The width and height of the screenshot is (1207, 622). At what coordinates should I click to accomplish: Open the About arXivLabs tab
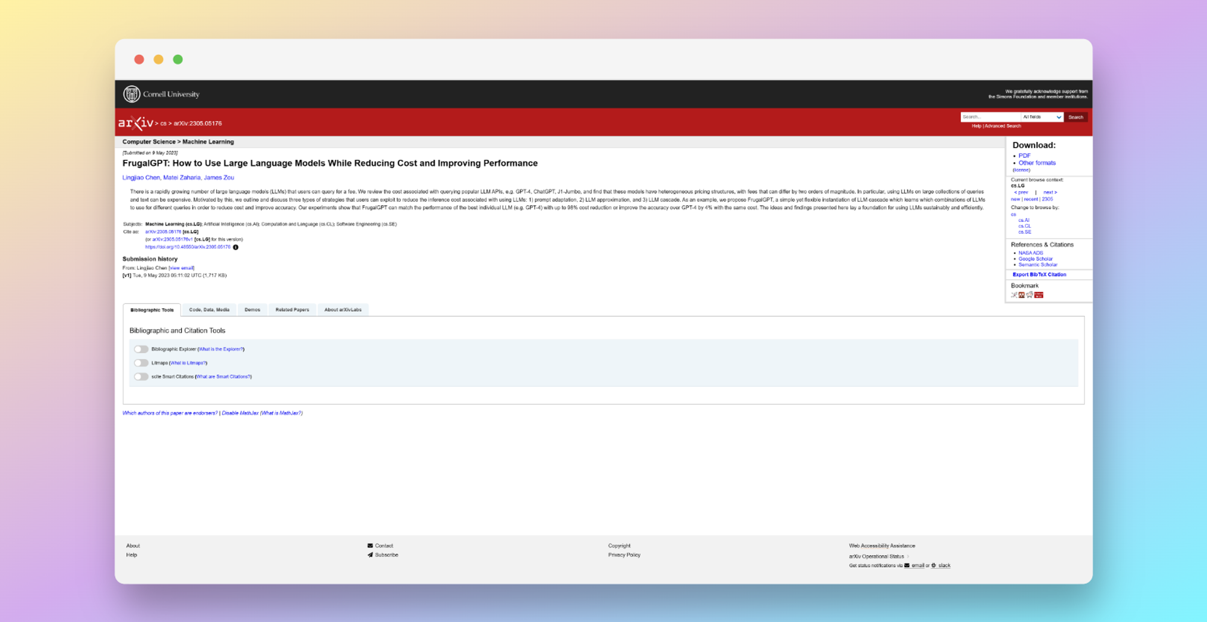pyautogui.click(x=343, y=310)
